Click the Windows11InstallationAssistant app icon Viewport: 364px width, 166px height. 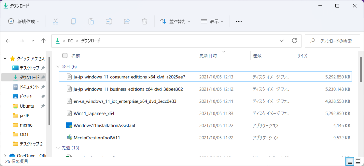tap(69, 125)
